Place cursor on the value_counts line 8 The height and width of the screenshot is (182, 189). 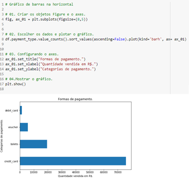click(96, 39)
